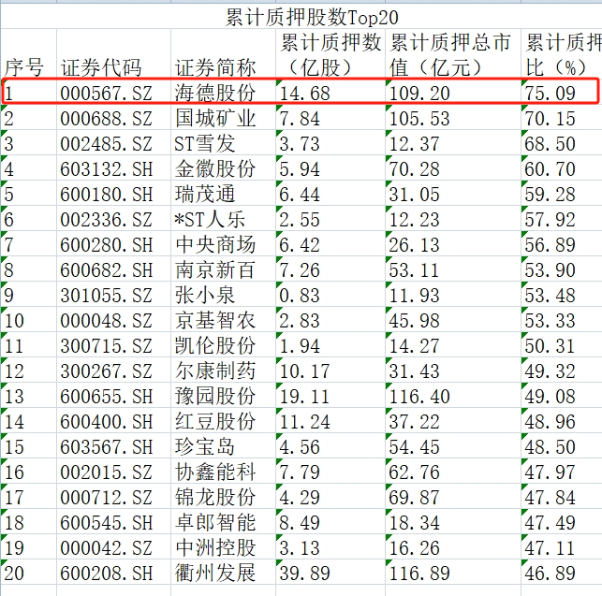
Task: Select the cell with value 57.92
Action: tap(562, 218)
